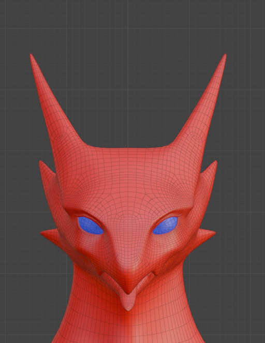Image resolution: width=265 pixels, height=343 pixels.
Task: Click the pointed tip of the snout
Action: tap(128, 292)
